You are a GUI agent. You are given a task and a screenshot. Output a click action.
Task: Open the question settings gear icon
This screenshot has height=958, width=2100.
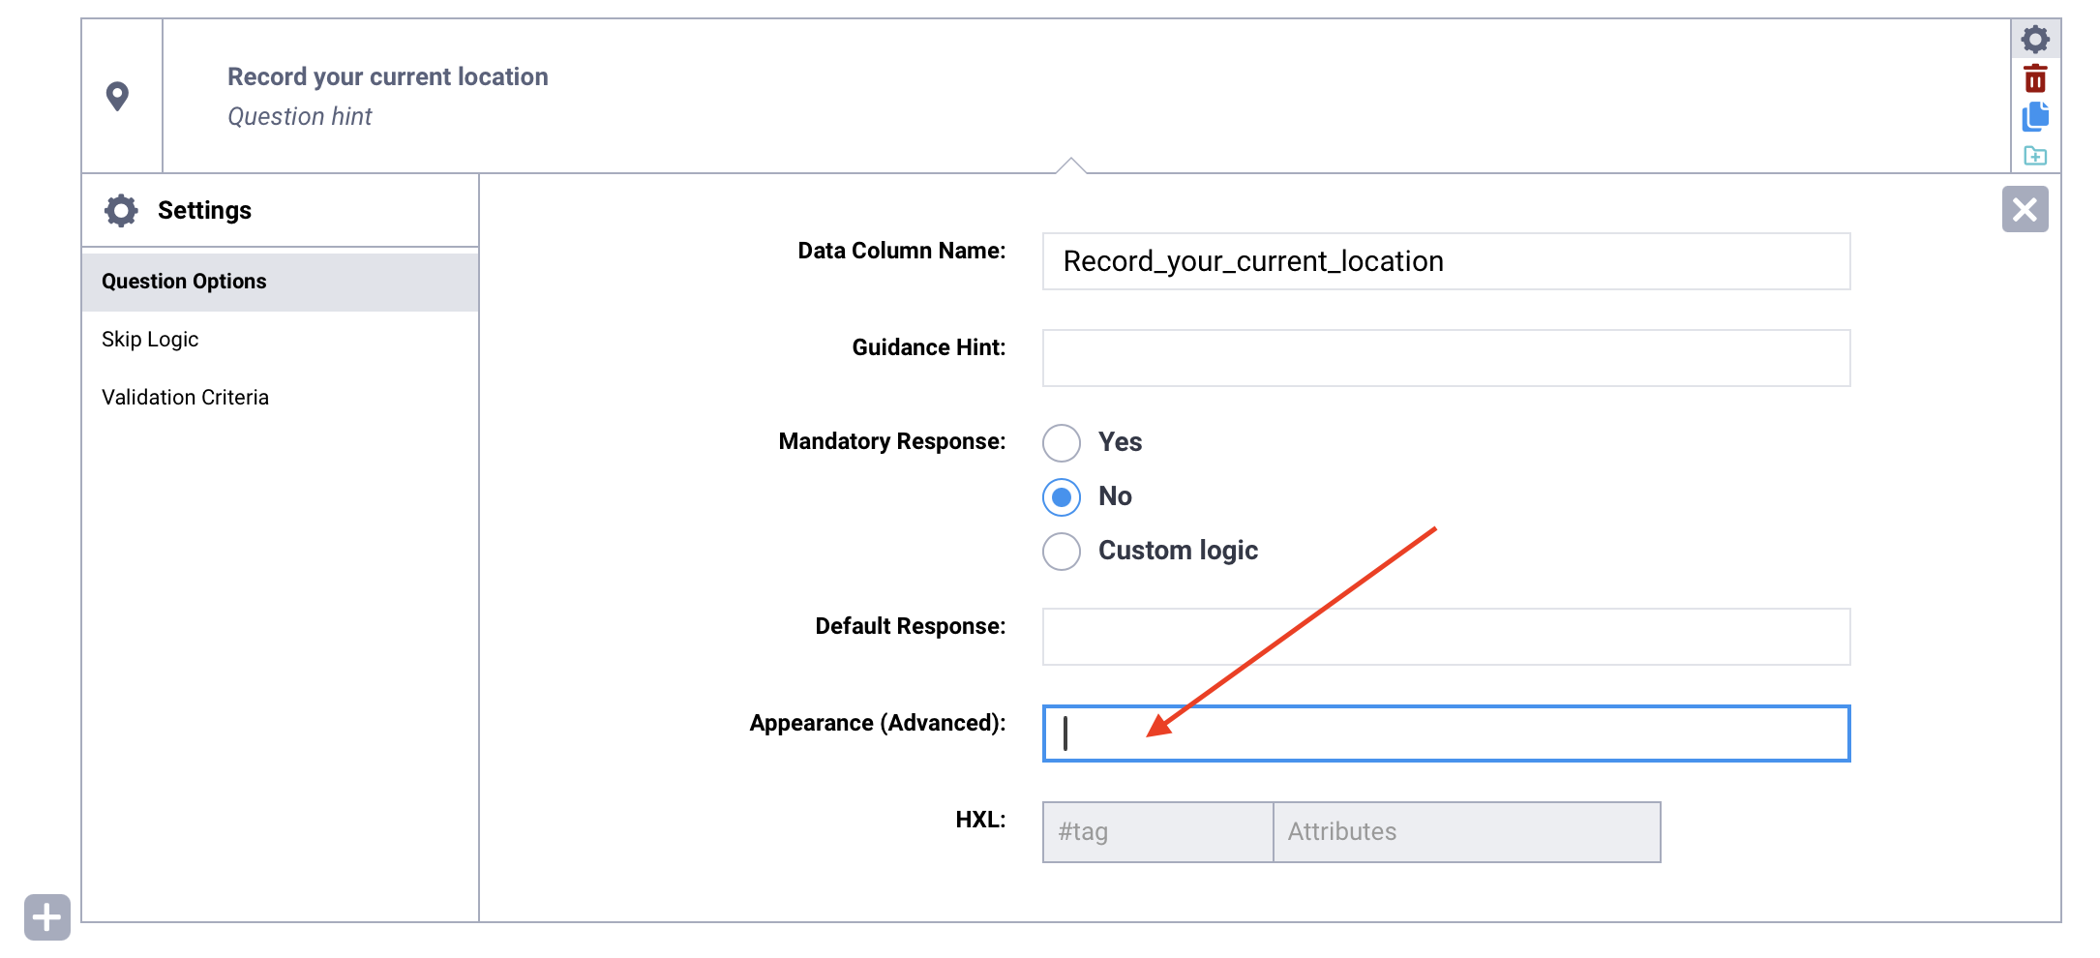point(2035,39)
